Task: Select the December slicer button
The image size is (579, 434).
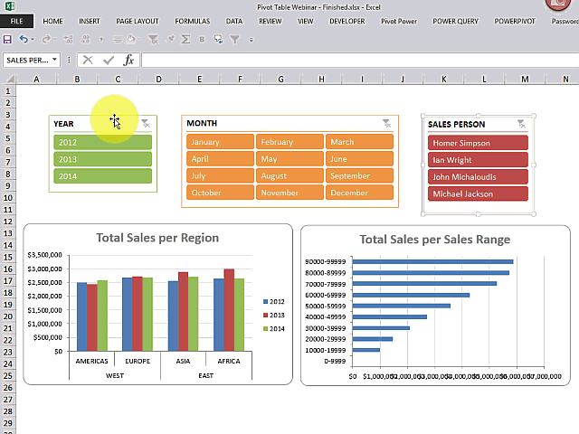Action: coord(360,193)
